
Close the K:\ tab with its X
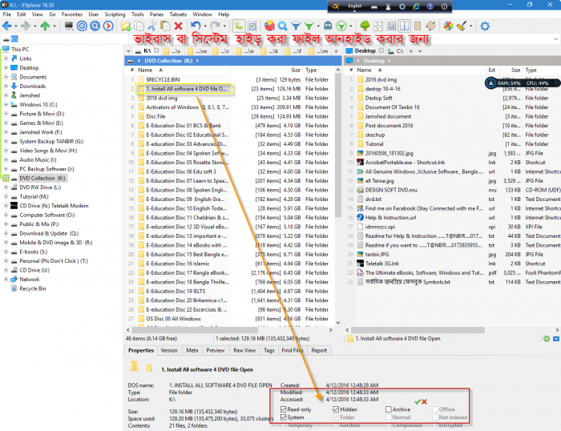156,50
